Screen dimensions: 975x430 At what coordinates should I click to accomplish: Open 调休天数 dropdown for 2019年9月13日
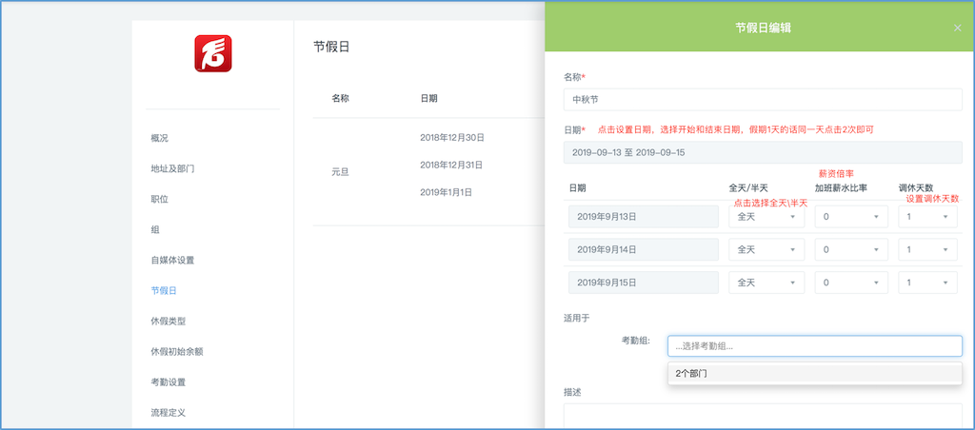click(x=927, y=217)
